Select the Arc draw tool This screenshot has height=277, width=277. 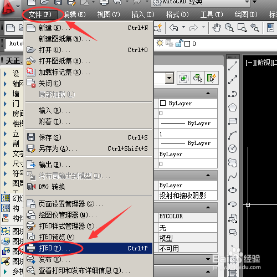coord(233,135)
